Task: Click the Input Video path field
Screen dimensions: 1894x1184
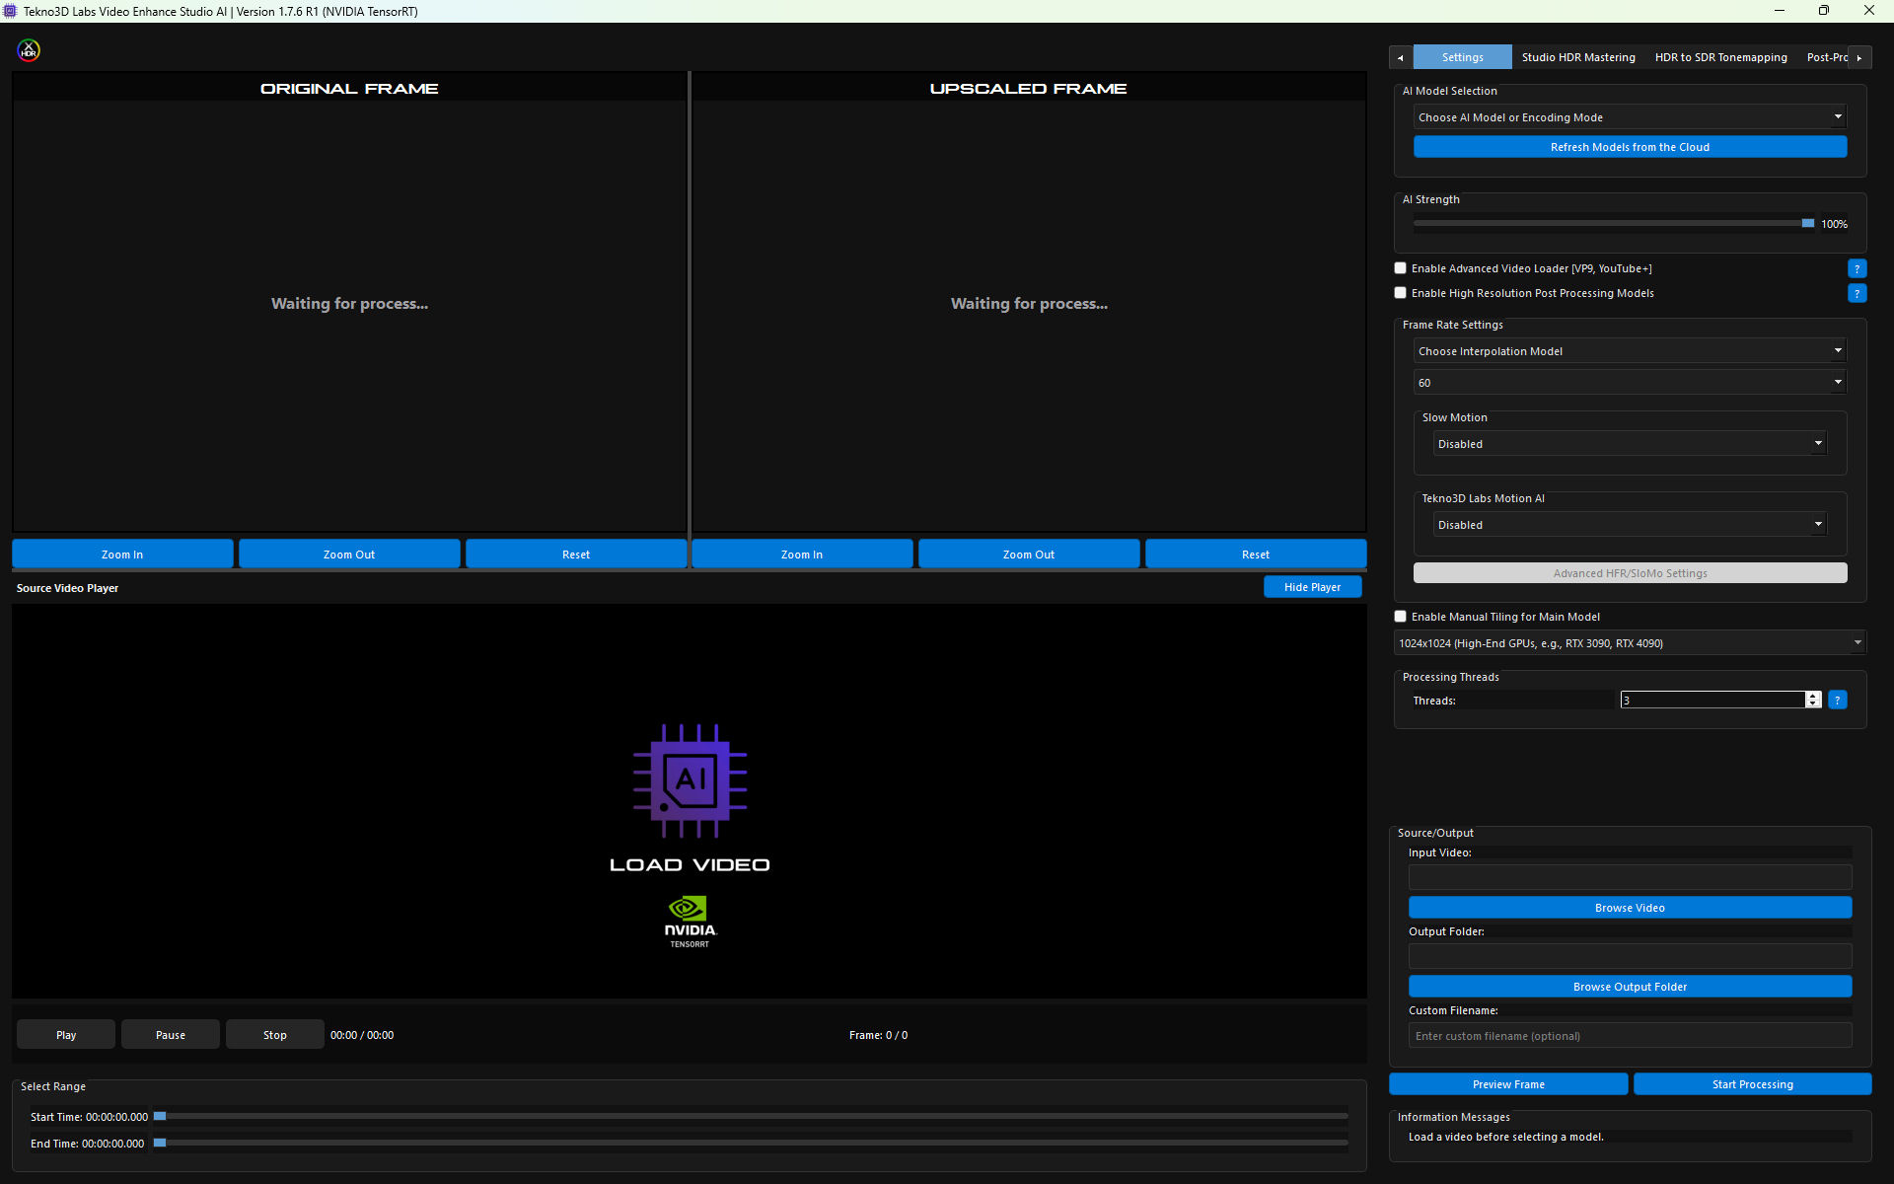Action: click(x=1630, y=877)
